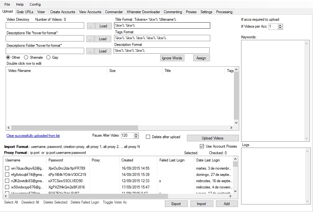Open the XHamster Downloader tab

143,12
